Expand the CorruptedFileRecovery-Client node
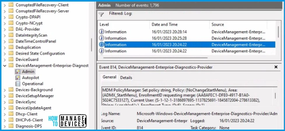Image resolution: width=285 pixels, height=131 pixels. click(x=5, y=5)
